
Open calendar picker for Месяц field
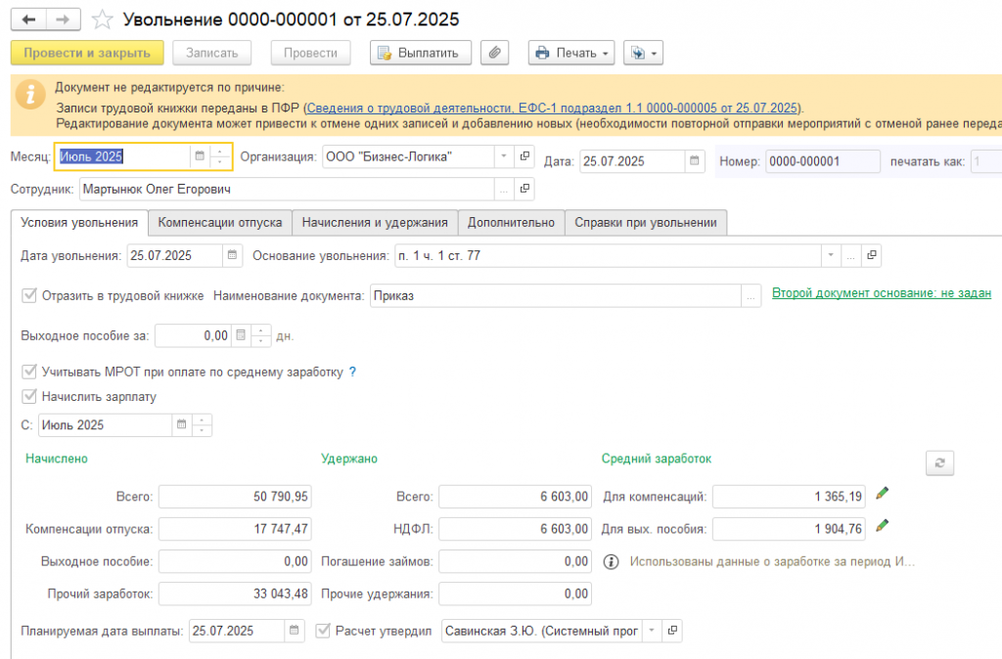200,156
